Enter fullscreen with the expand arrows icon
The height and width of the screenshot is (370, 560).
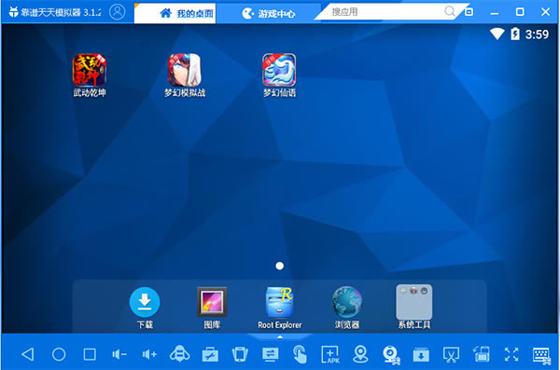(511, 354)
